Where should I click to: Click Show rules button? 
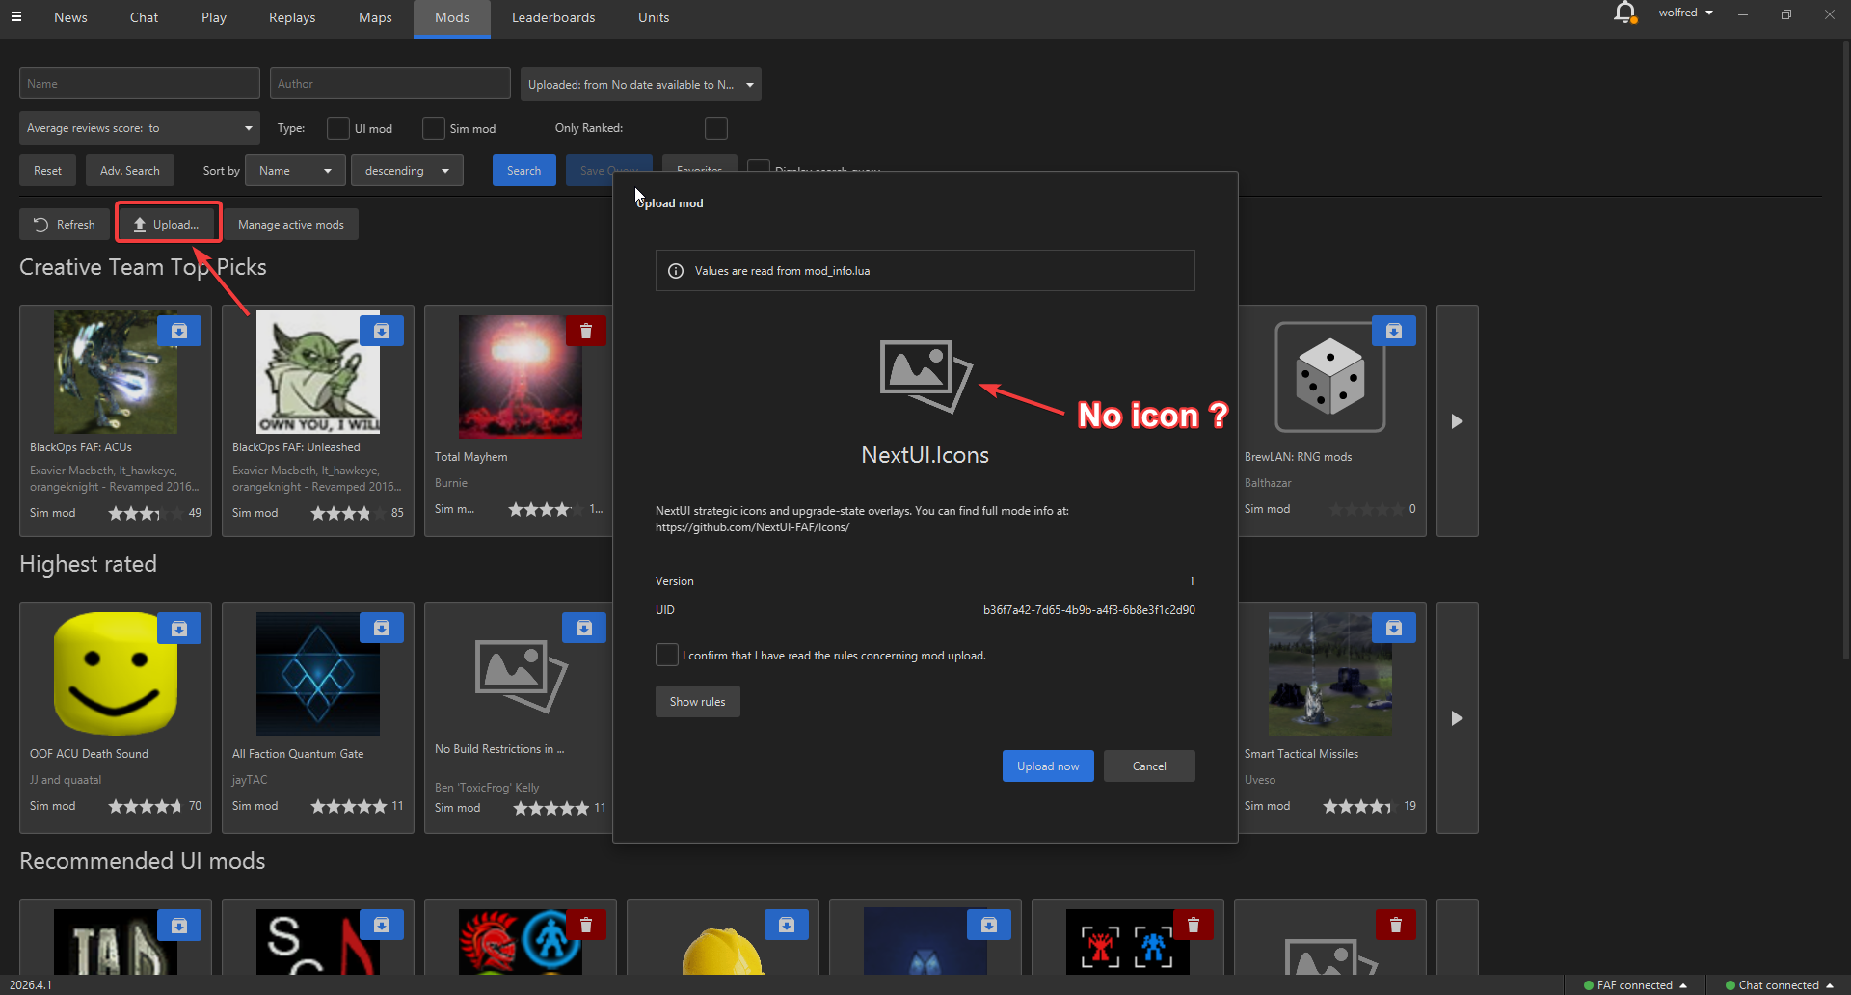coord(698,702)
